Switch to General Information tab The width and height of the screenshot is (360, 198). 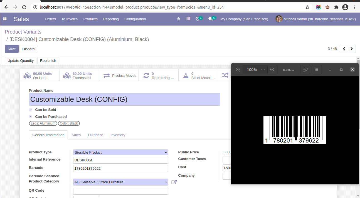pos(48,135)
